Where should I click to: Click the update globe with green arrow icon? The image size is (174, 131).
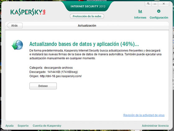point(17,45)
